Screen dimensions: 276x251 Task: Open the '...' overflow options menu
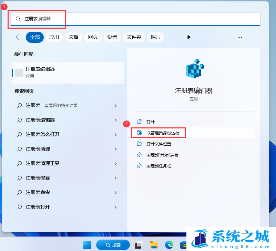pyautogui.click(x=239, y=37)
